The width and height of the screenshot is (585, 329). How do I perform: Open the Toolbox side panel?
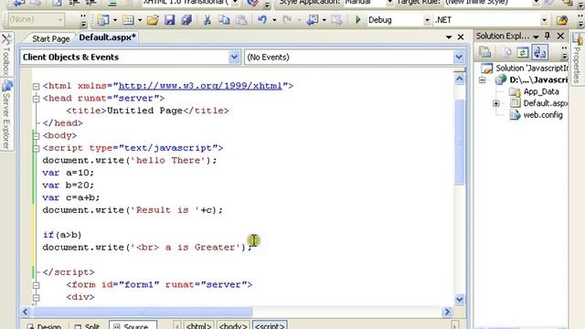6,55
